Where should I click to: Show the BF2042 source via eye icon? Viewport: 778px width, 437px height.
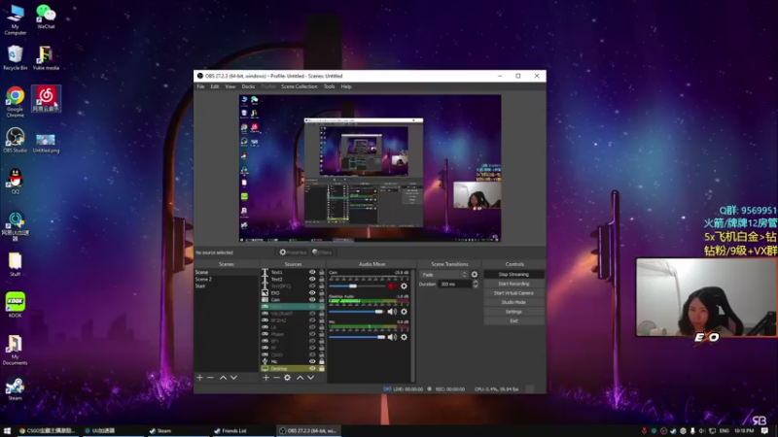point(312,320)
